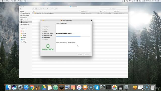This screenshot has width=161, height=91.
Task: Select the Installation Type step
Action: point(48,35)
